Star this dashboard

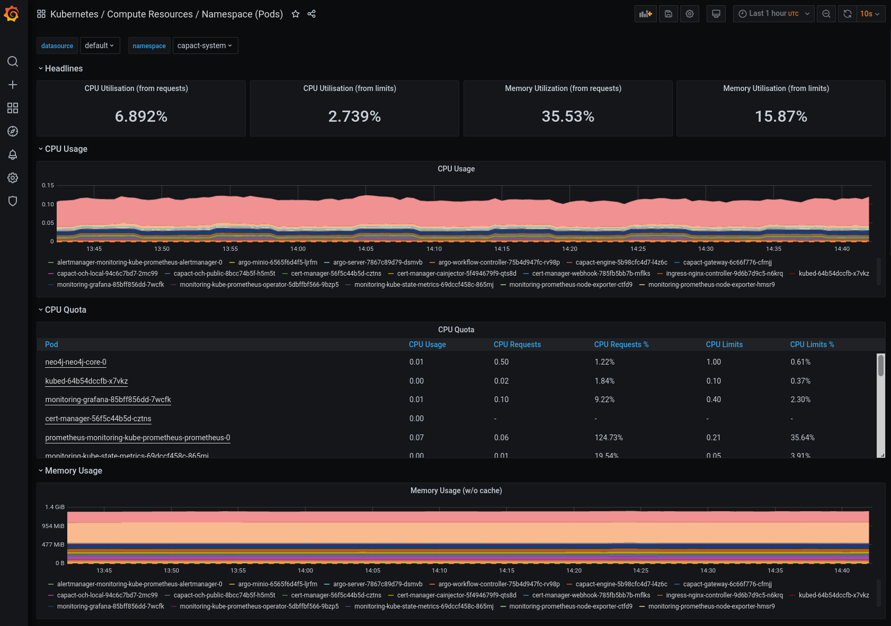296,14
